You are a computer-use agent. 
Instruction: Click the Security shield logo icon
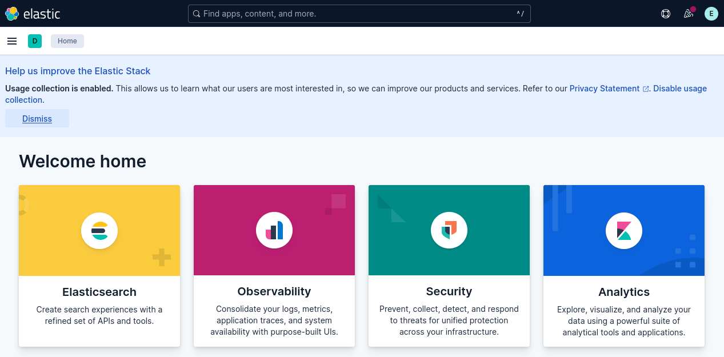449,231
